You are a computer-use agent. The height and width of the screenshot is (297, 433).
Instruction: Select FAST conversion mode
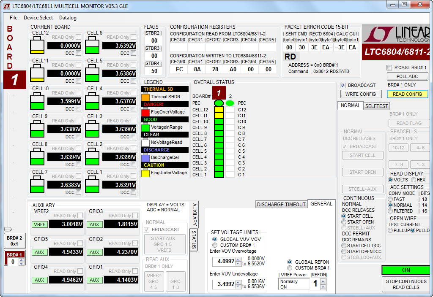click(x=390, y=199)
